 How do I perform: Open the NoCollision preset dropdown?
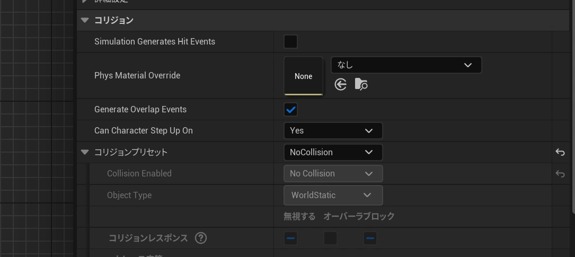pyautogui.click(x=333, y=153)
